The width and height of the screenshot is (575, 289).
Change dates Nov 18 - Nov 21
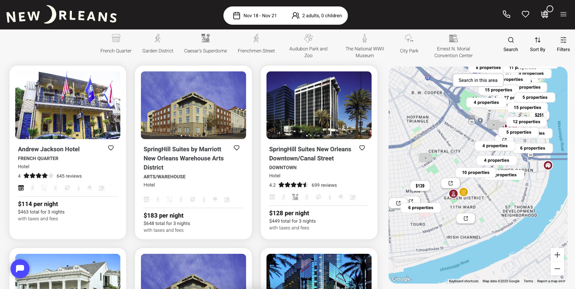[255, 16]
